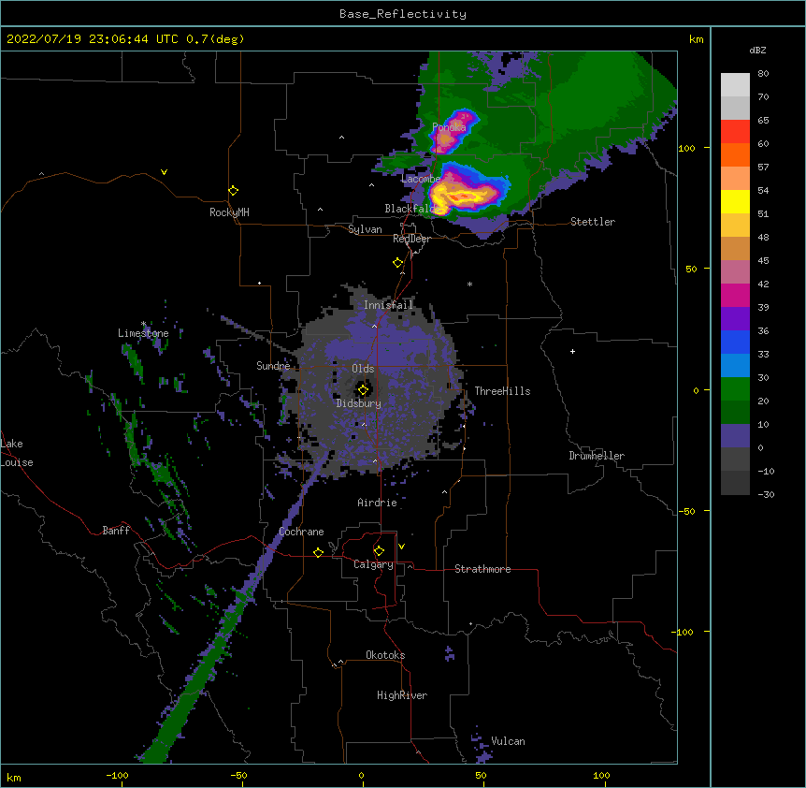Click the Drumheller town label
Viewport: 806px width, 788px height.
(597, 456)
